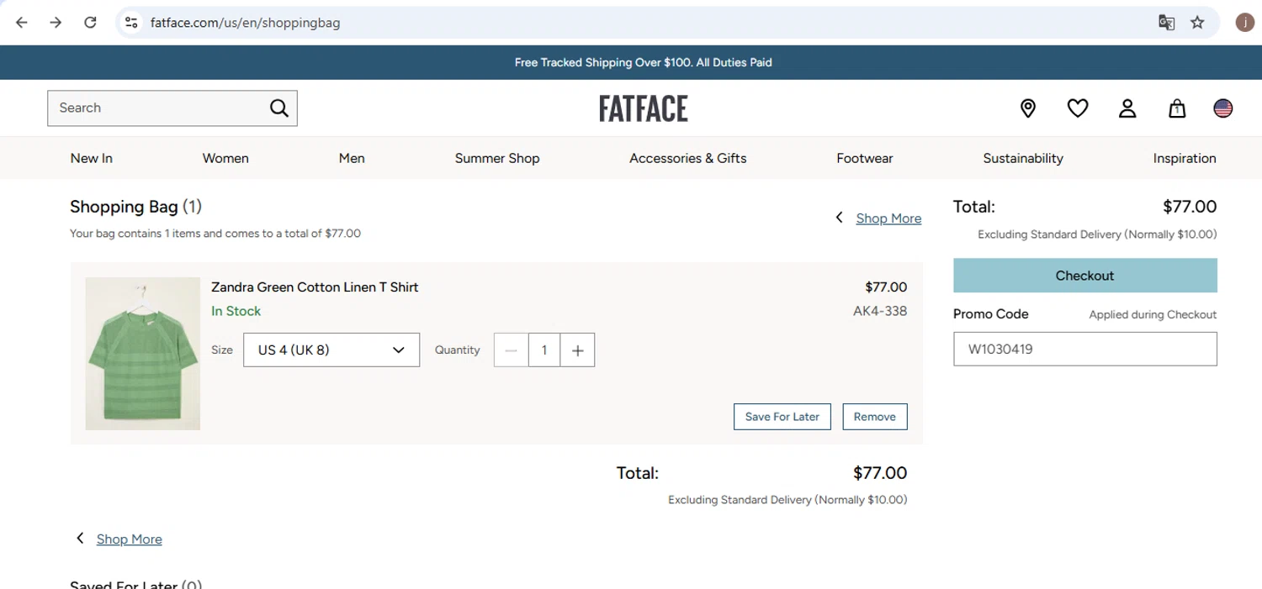Click the Checkout button
The height and width of the screenshot is (589, 1262).
pos(1085,276)
